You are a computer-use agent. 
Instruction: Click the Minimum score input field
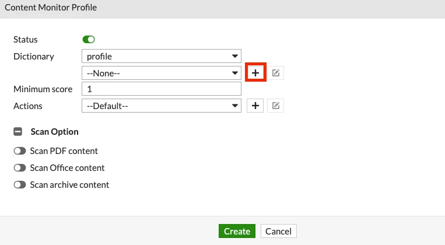click(x=162, y=89)
